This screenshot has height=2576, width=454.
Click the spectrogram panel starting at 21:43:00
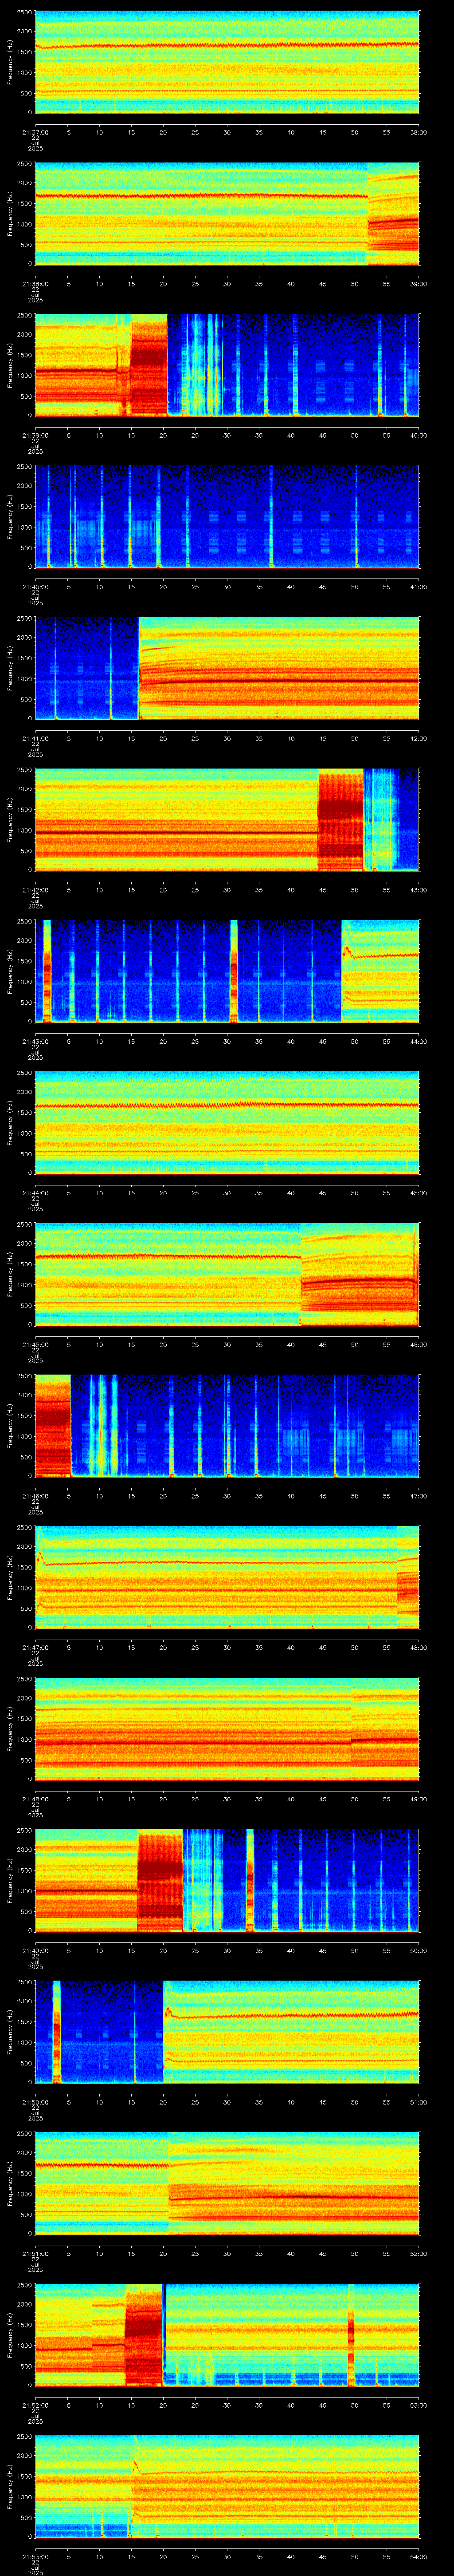pyautogui.click(x=227, y=971)
